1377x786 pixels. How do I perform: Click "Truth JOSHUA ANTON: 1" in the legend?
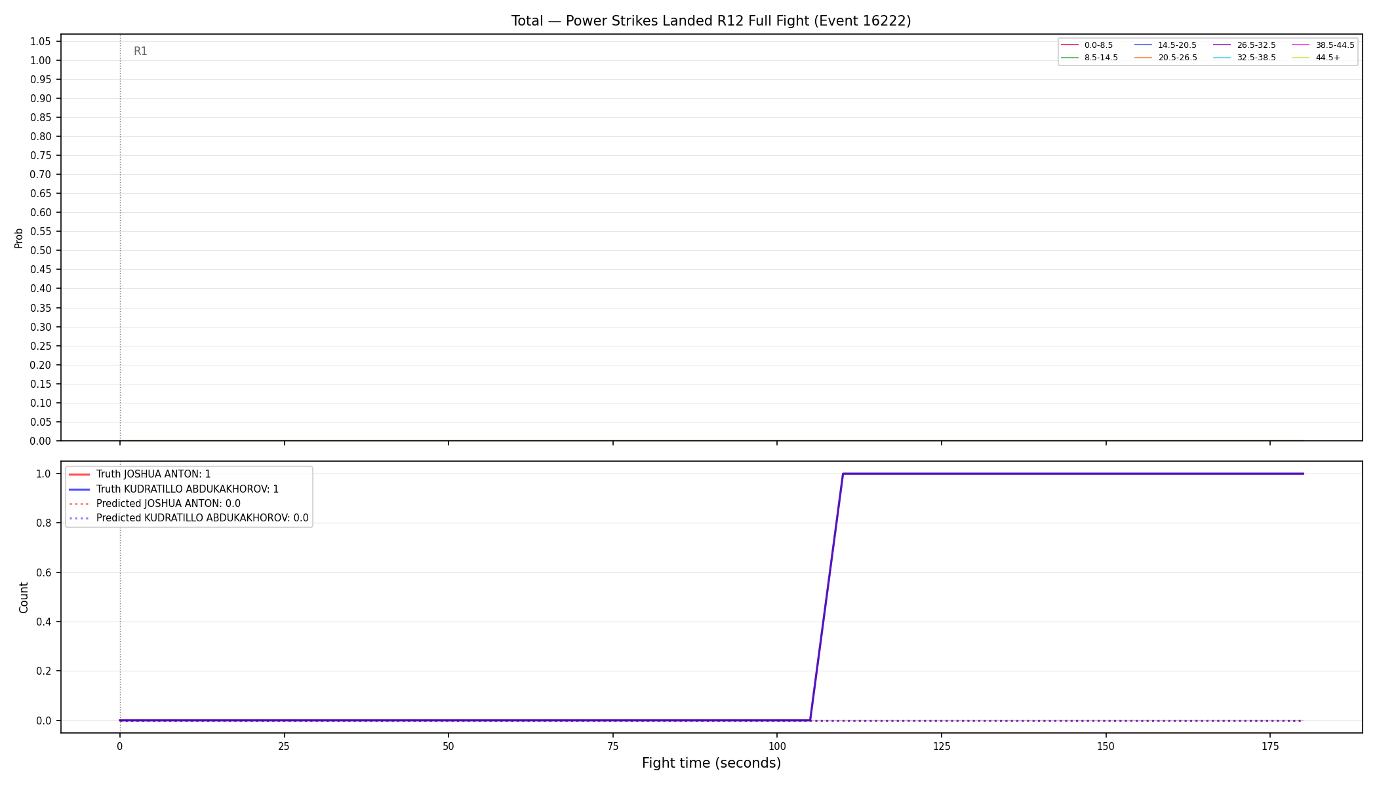point(153,474)
